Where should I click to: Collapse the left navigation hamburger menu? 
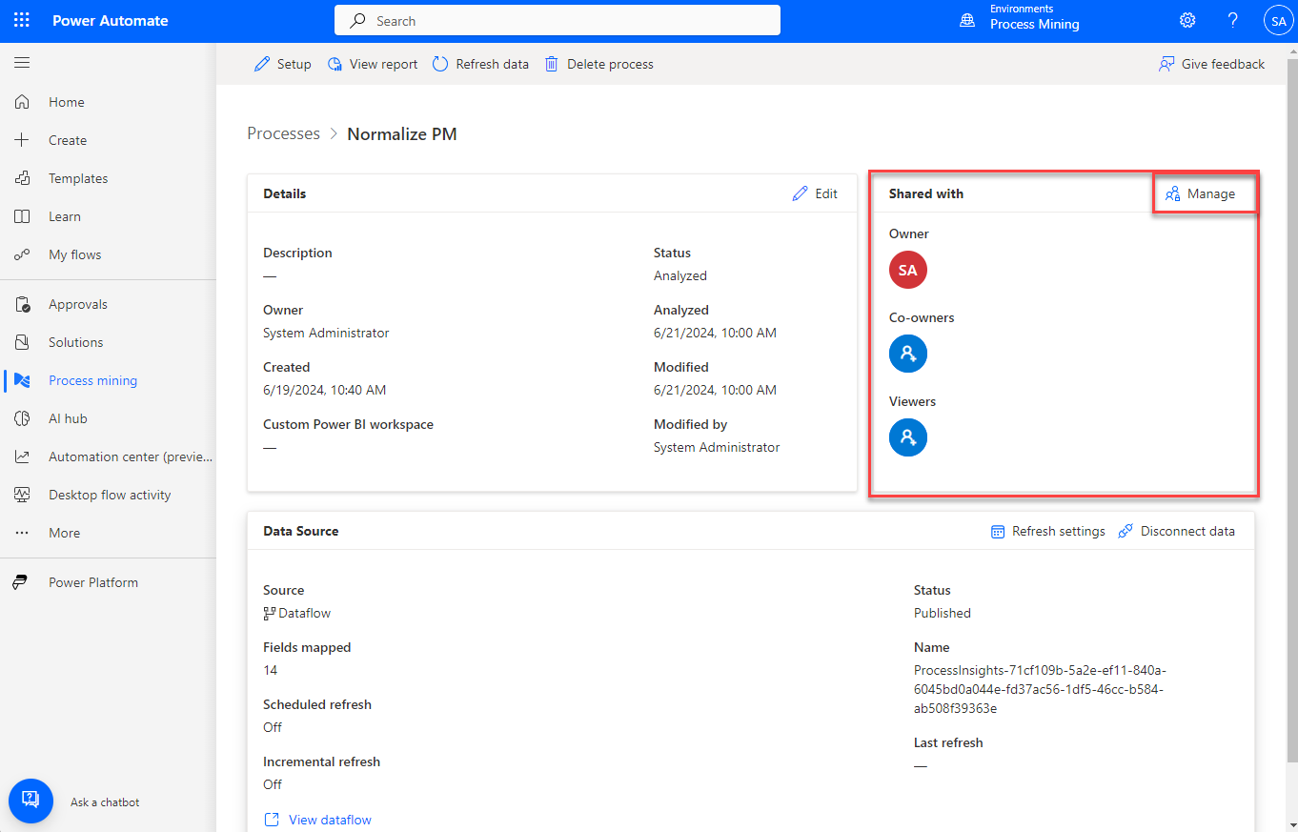pos(22,63)
